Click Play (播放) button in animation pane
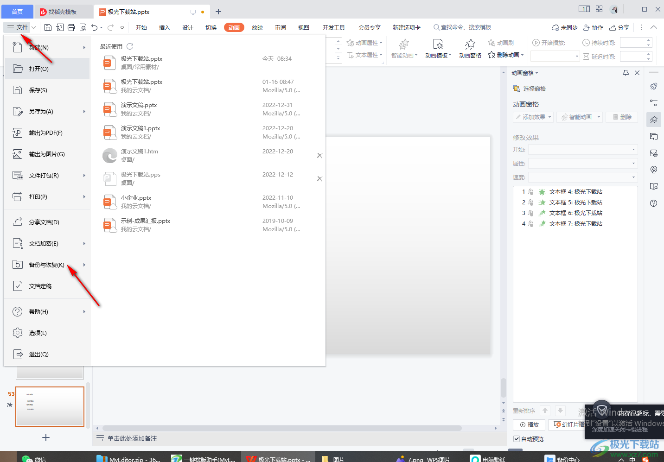Image resolution: width=664 pixels, height=462 pixels. click(x=529, y=424)
